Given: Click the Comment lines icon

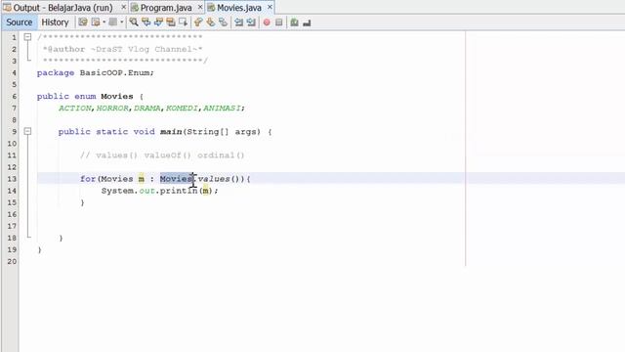Looking at the screenshot, I should [294, 22].
